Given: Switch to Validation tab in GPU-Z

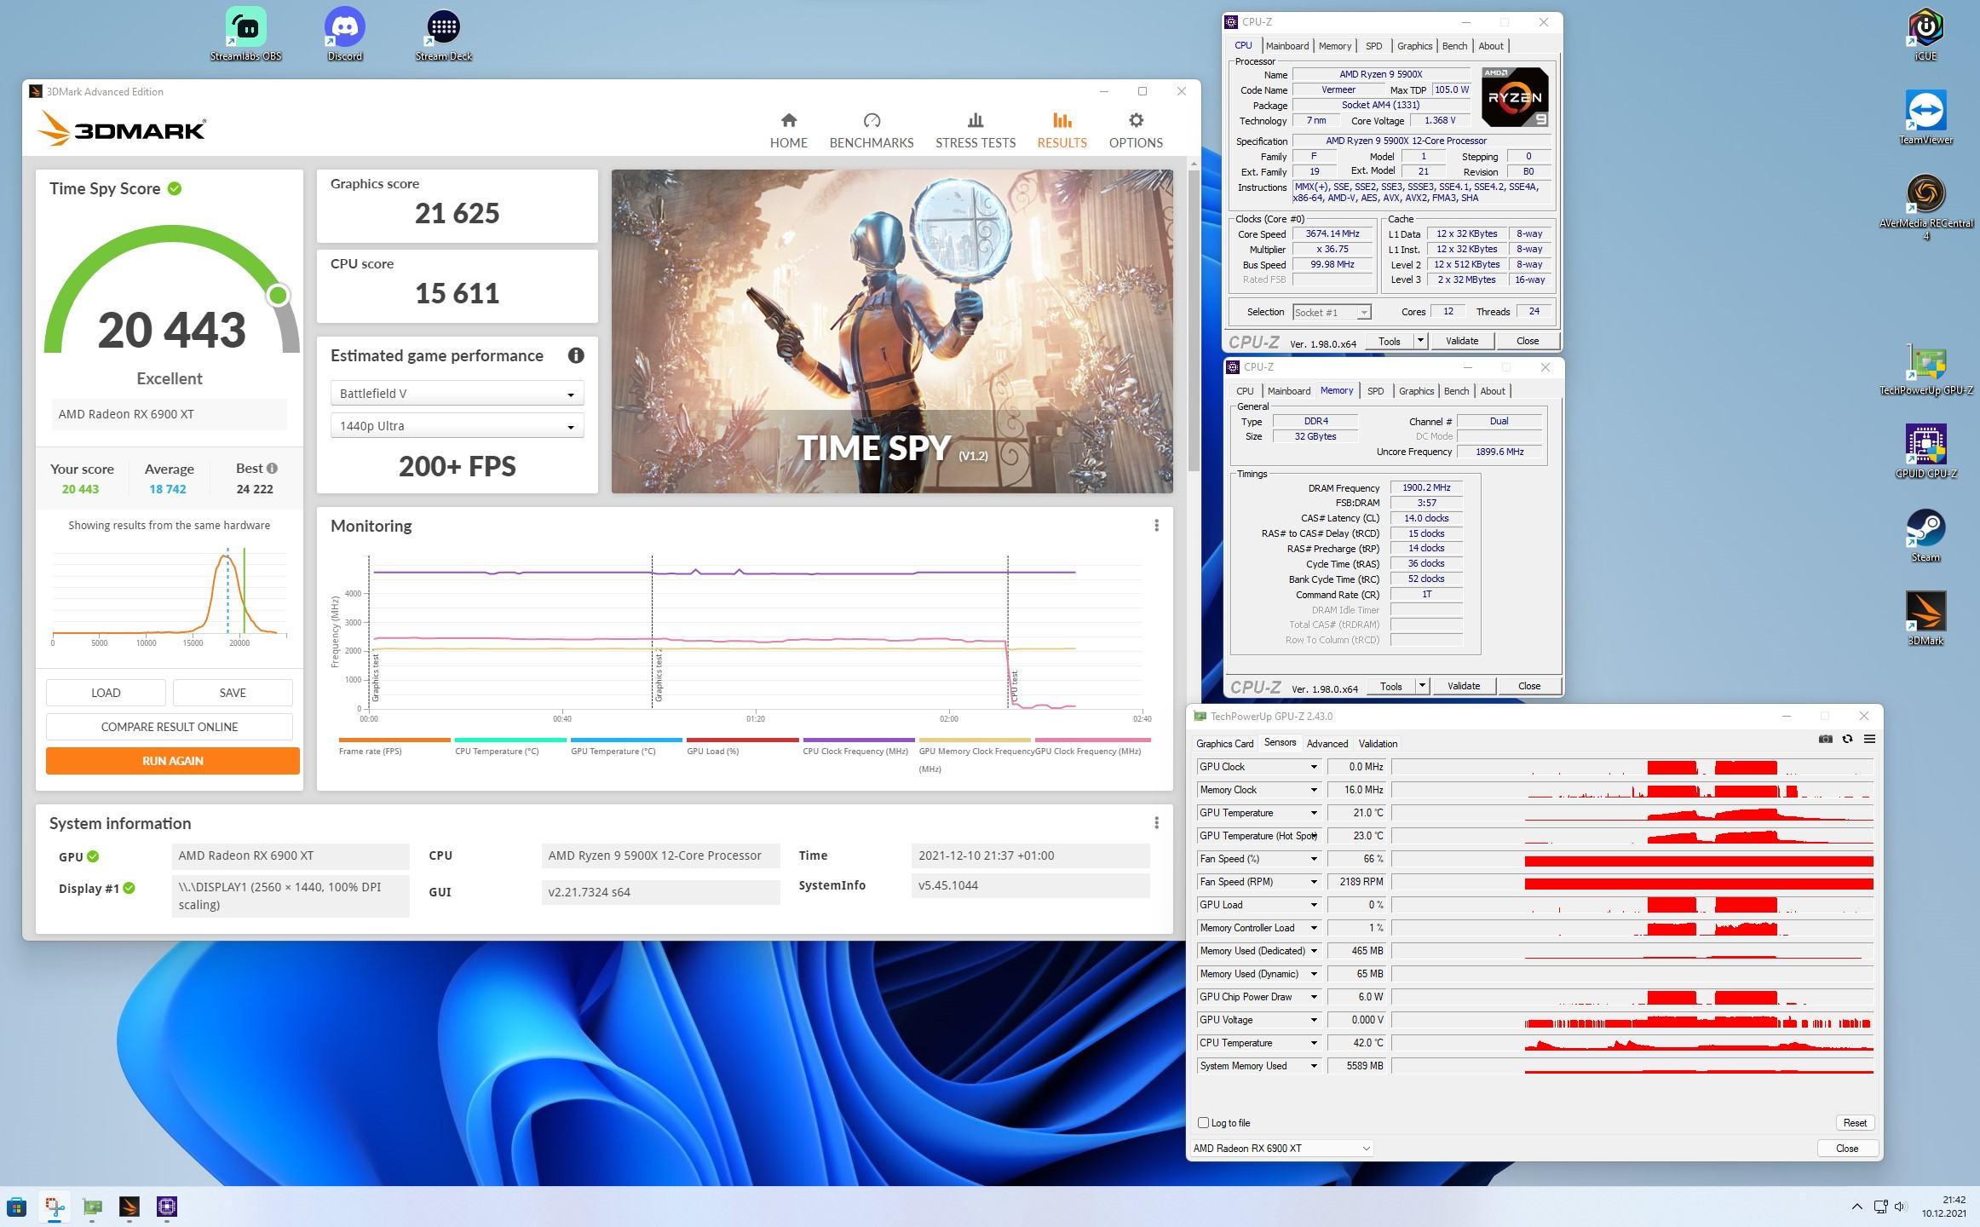Looking at the screenshot, I should click(x=1378, y=744).
